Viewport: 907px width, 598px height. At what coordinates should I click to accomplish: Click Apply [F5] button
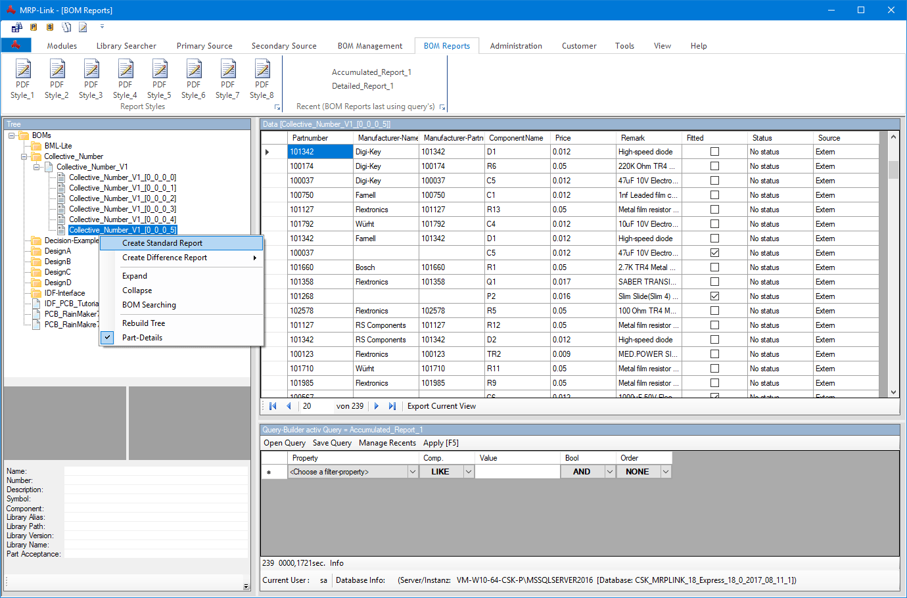pos(441,443)
